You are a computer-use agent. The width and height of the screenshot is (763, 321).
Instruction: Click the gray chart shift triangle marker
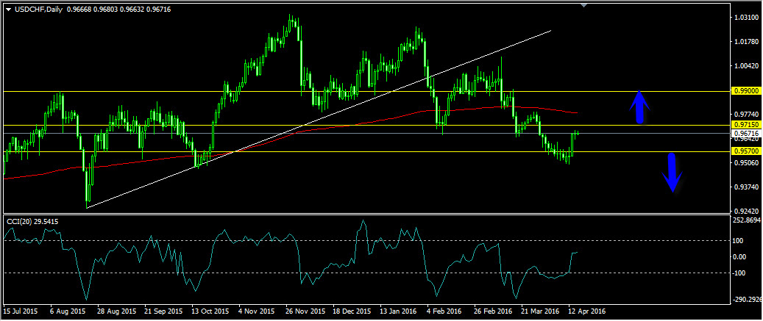[x=584, y=5]
